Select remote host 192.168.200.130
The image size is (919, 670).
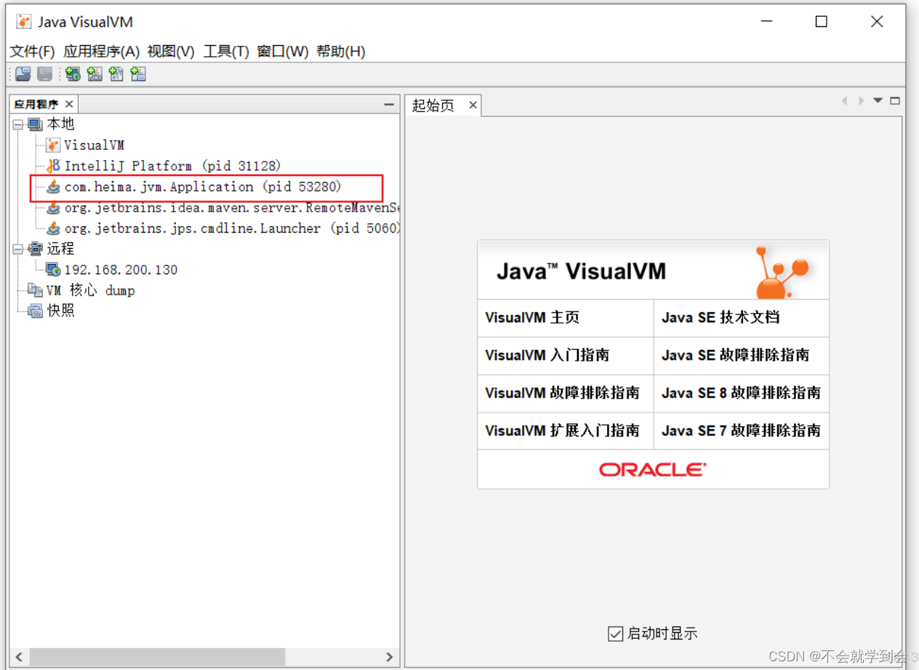121,270
